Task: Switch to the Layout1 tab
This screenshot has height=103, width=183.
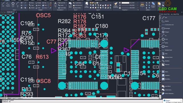Action: [14, 98]
